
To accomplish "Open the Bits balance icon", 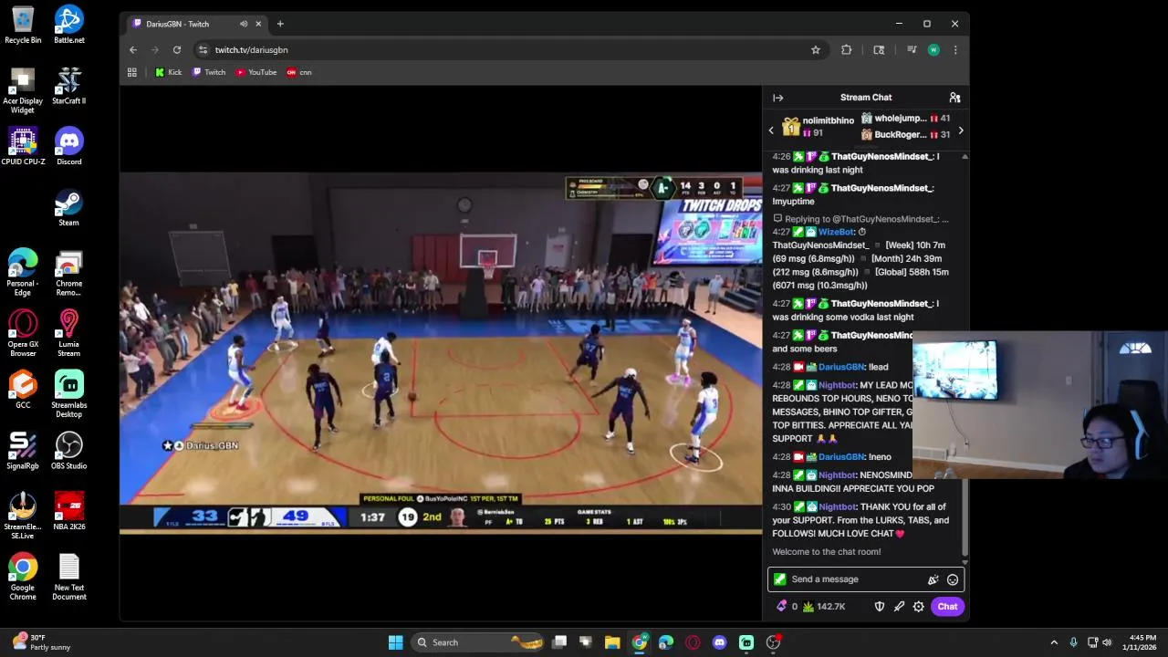I will point(782,606).
